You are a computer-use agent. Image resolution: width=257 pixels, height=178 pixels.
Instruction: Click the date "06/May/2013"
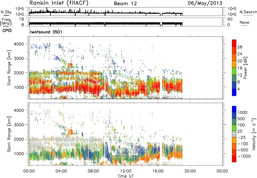coord(205,3)
